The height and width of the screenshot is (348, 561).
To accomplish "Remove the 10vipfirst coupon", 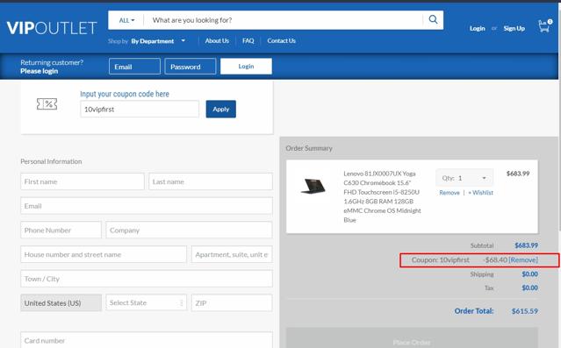I will pyautogui.click(x=523, y=259).
